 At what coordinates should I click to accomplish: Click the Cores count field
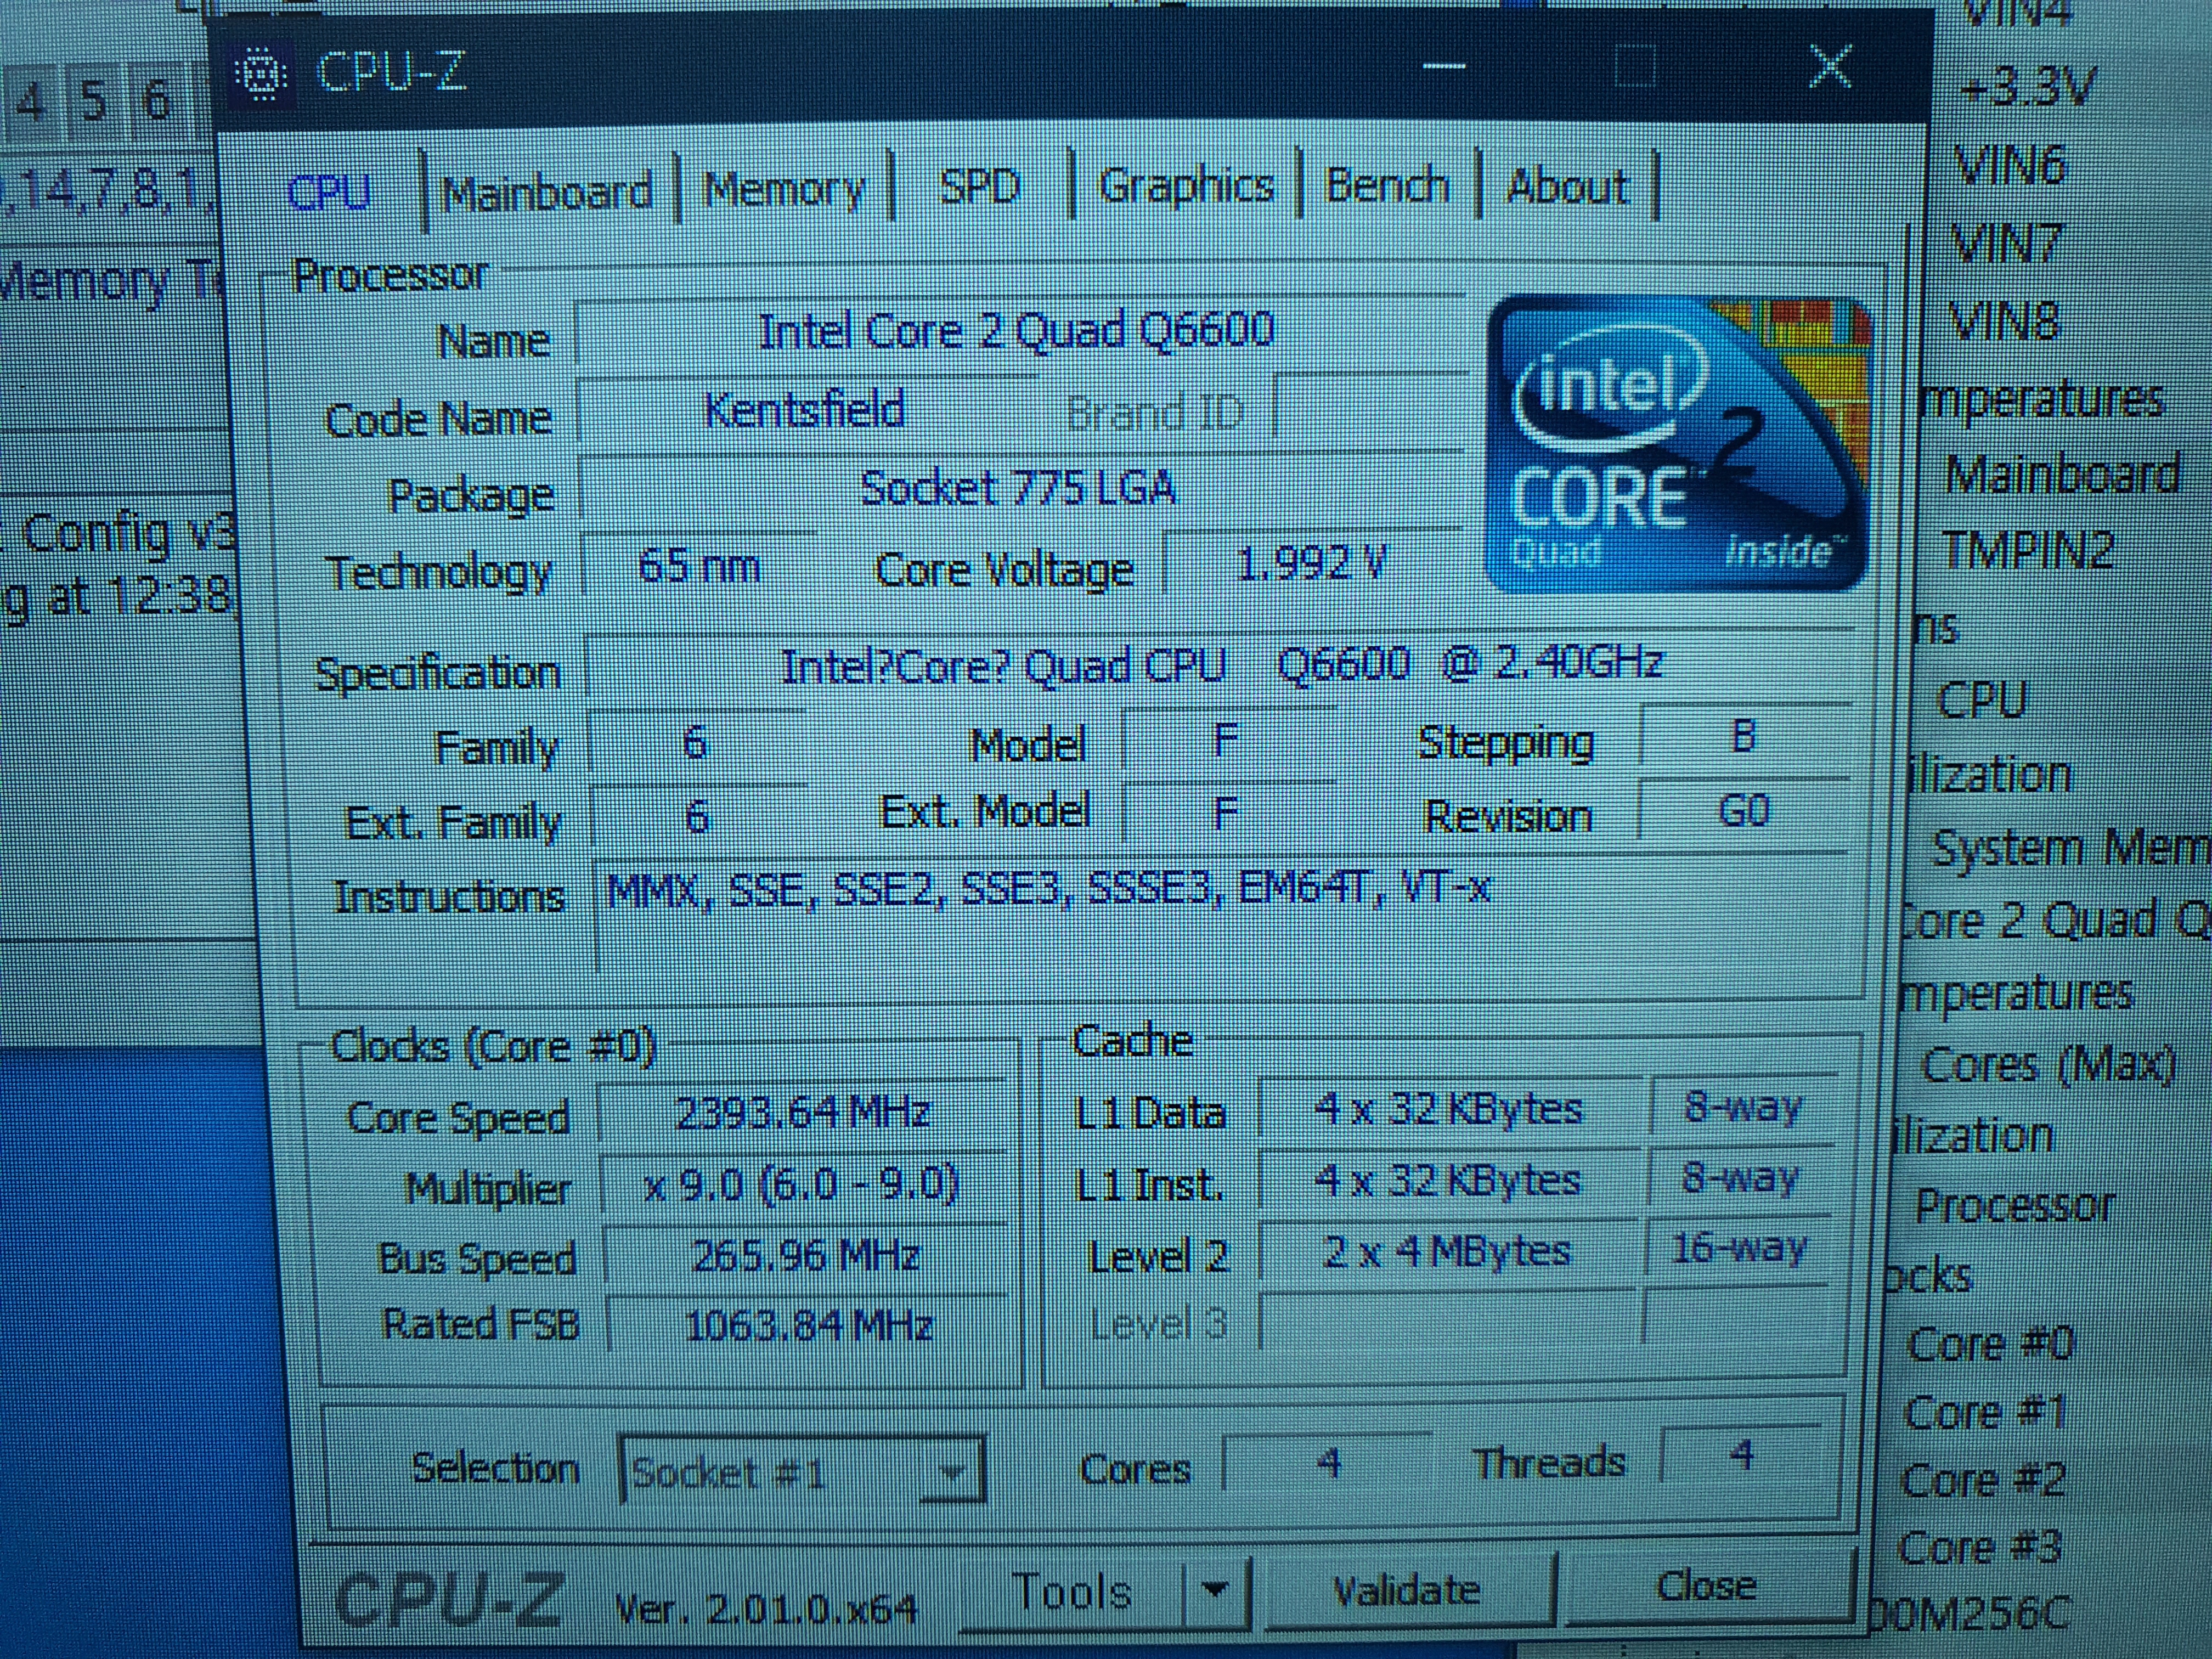point(1328,1463)
